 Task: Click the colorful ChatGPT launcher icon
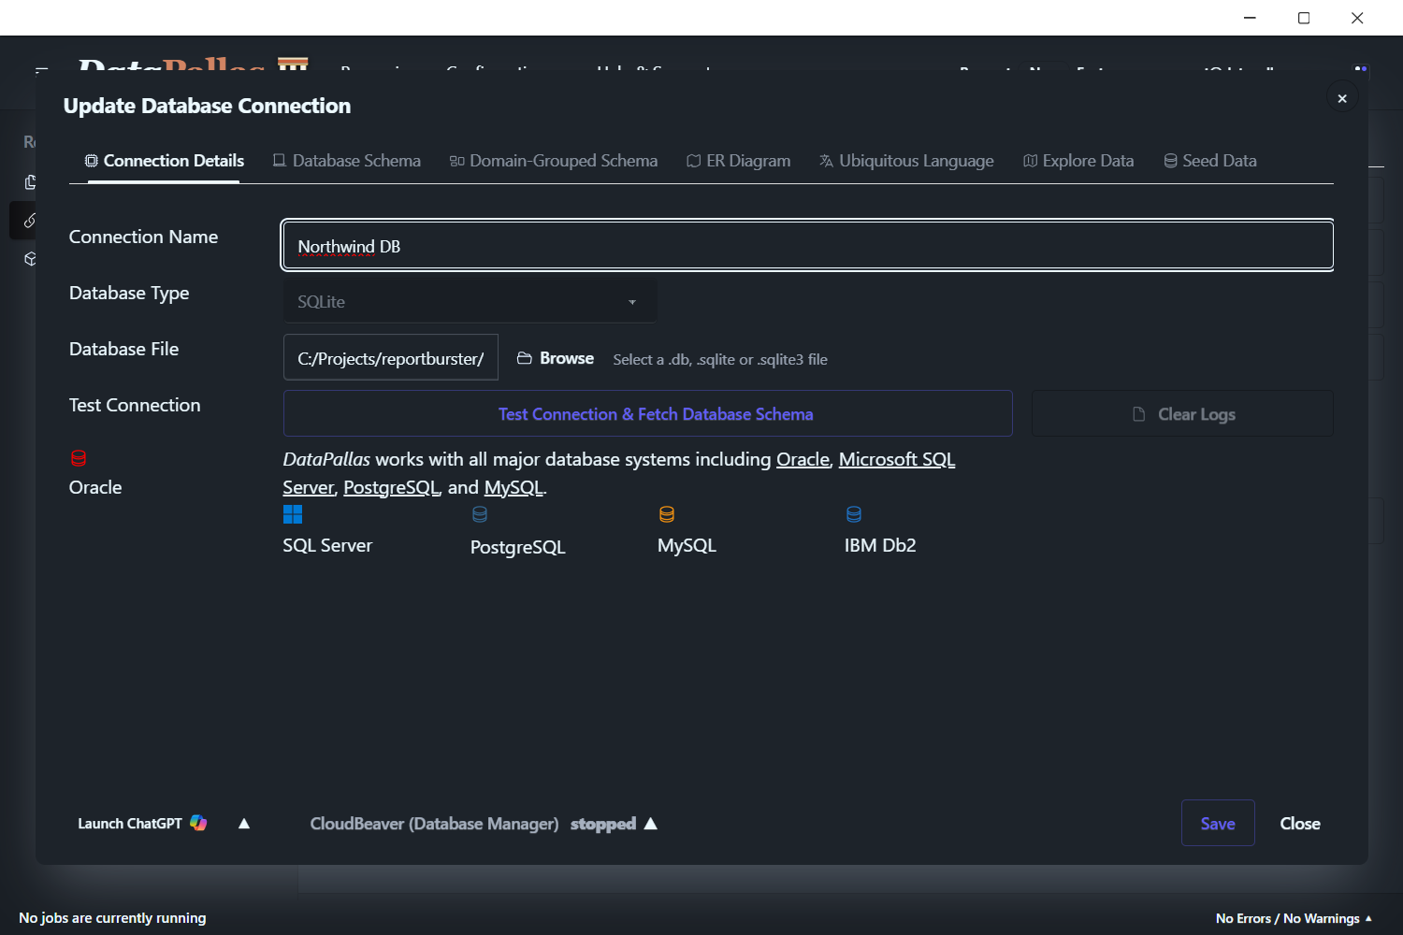point(198,823)
